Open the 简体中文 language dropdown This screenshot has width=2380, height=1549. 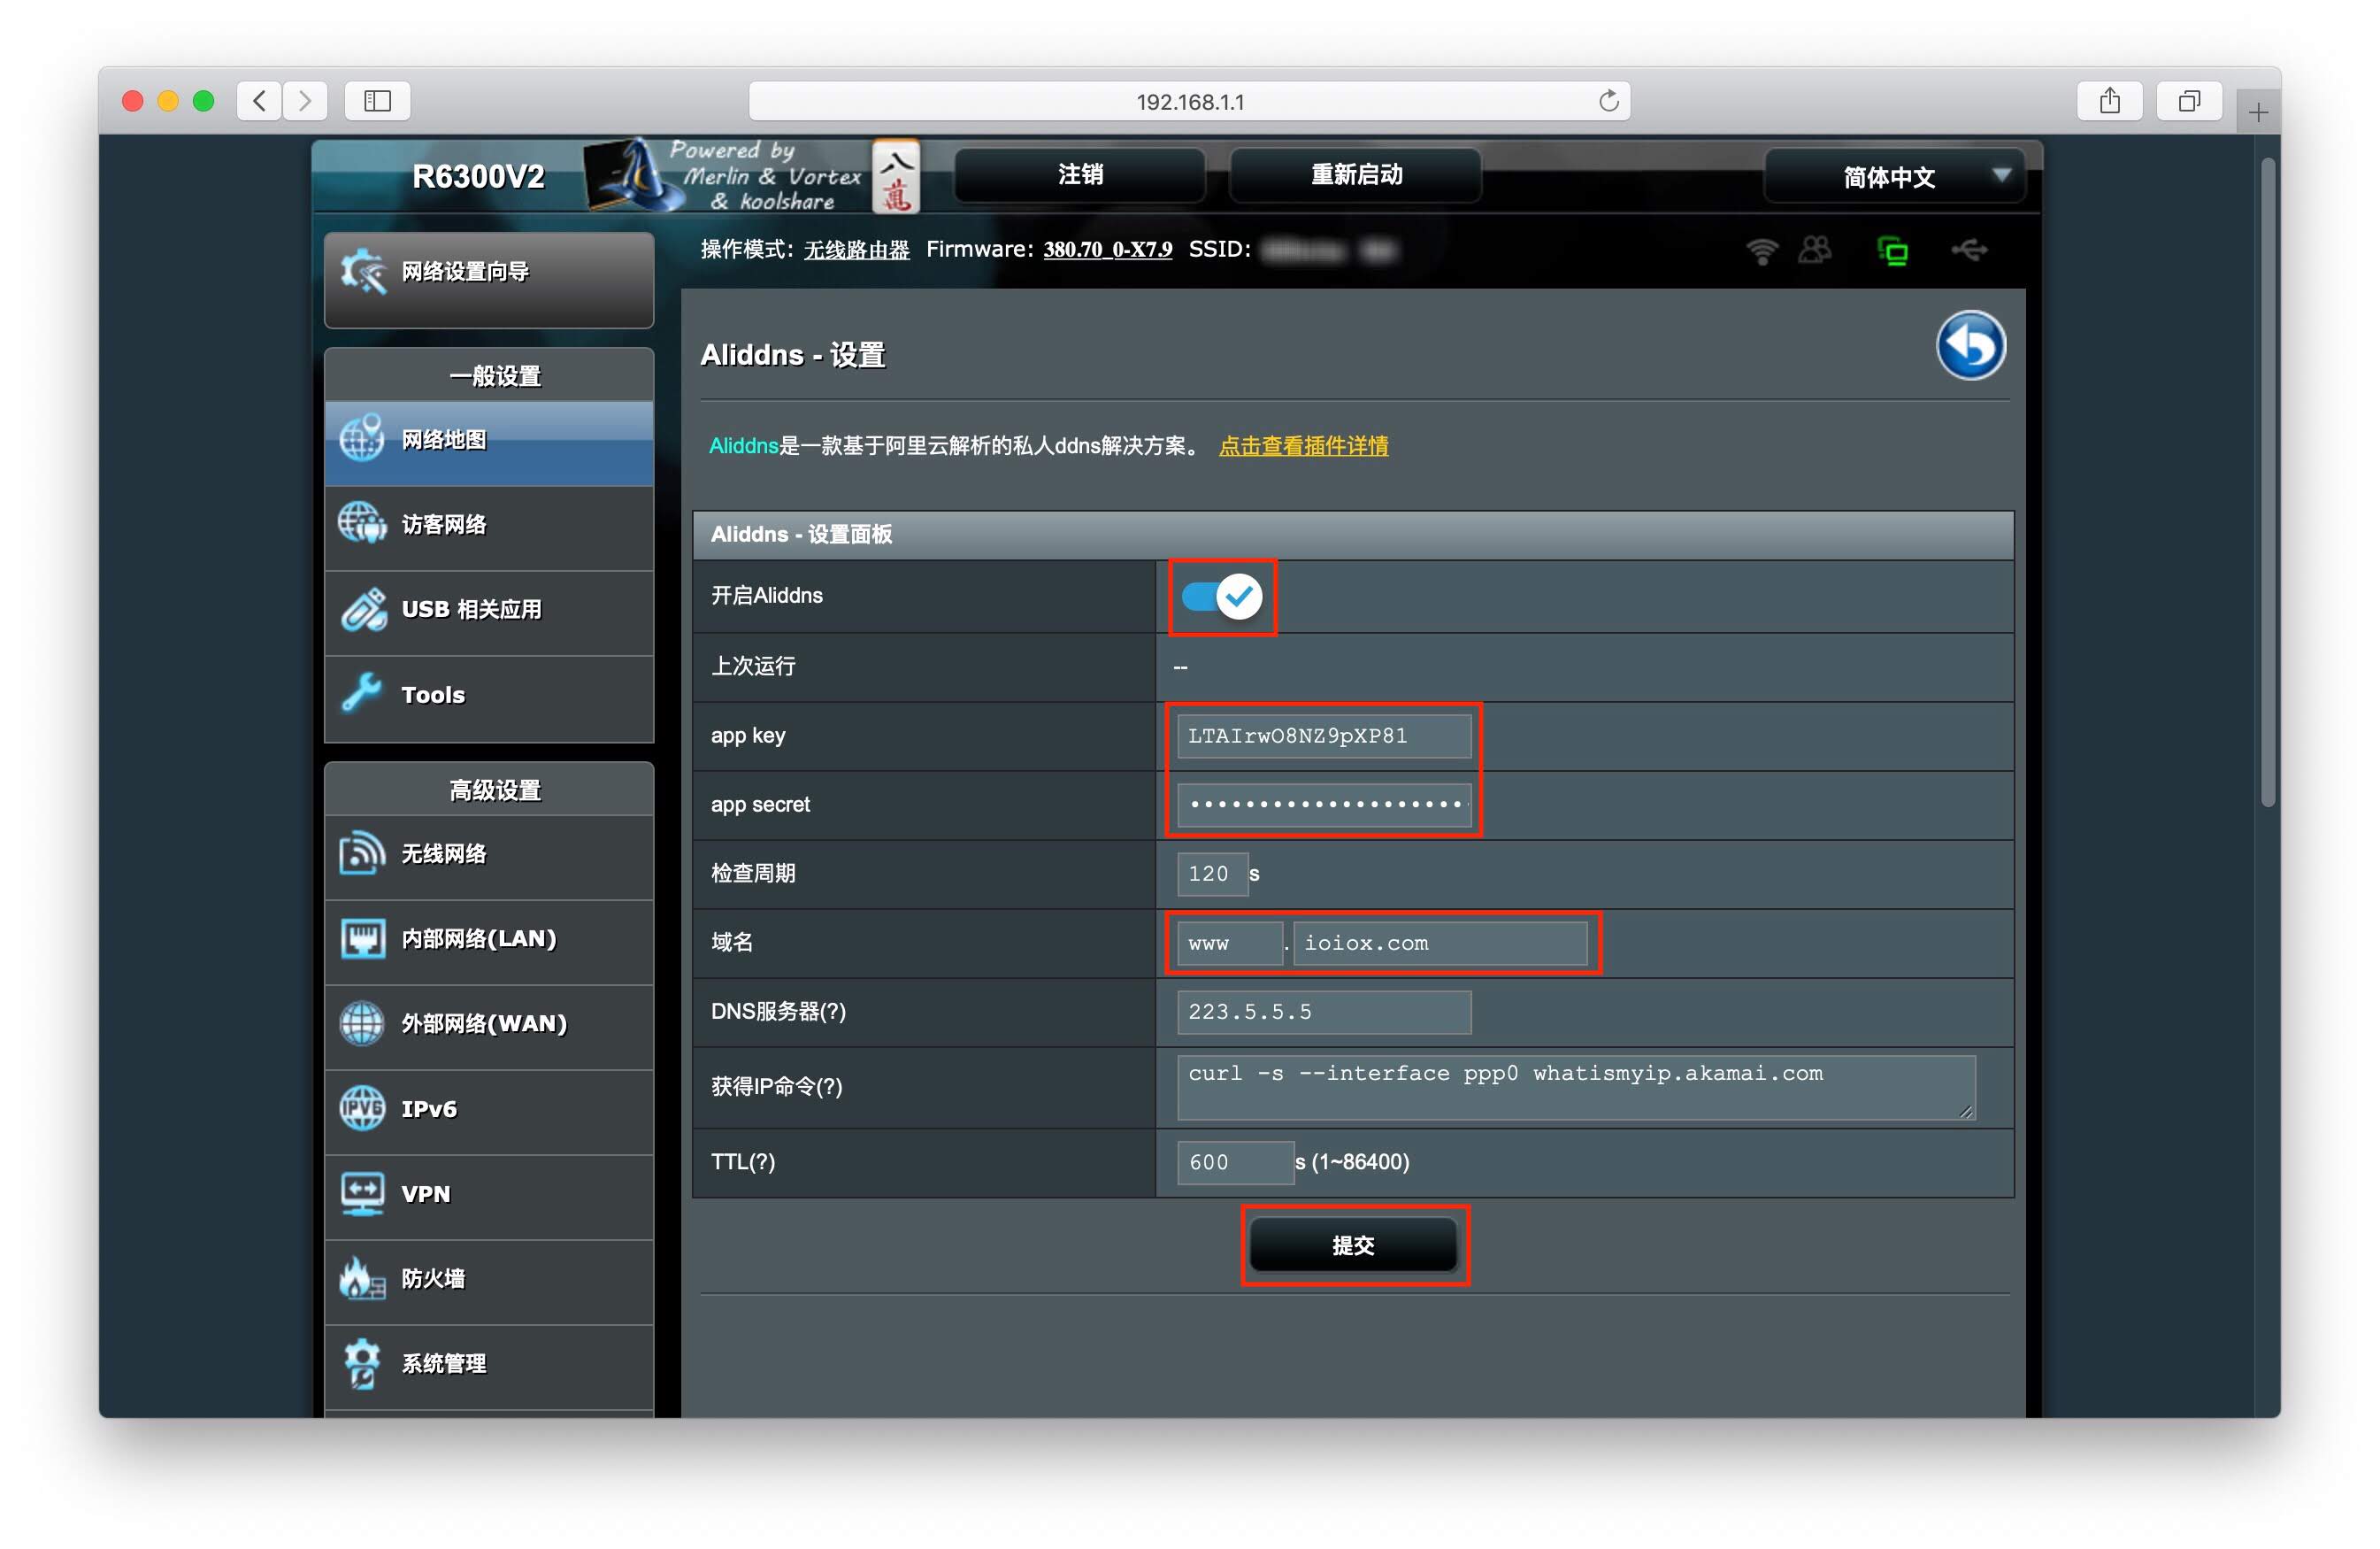point(1894,177)
